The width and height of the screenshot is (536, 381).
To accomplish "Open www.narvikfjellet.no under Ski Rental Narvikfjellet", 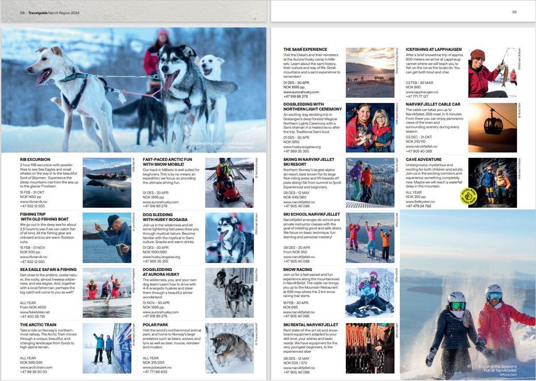I will tap(299, 367).
